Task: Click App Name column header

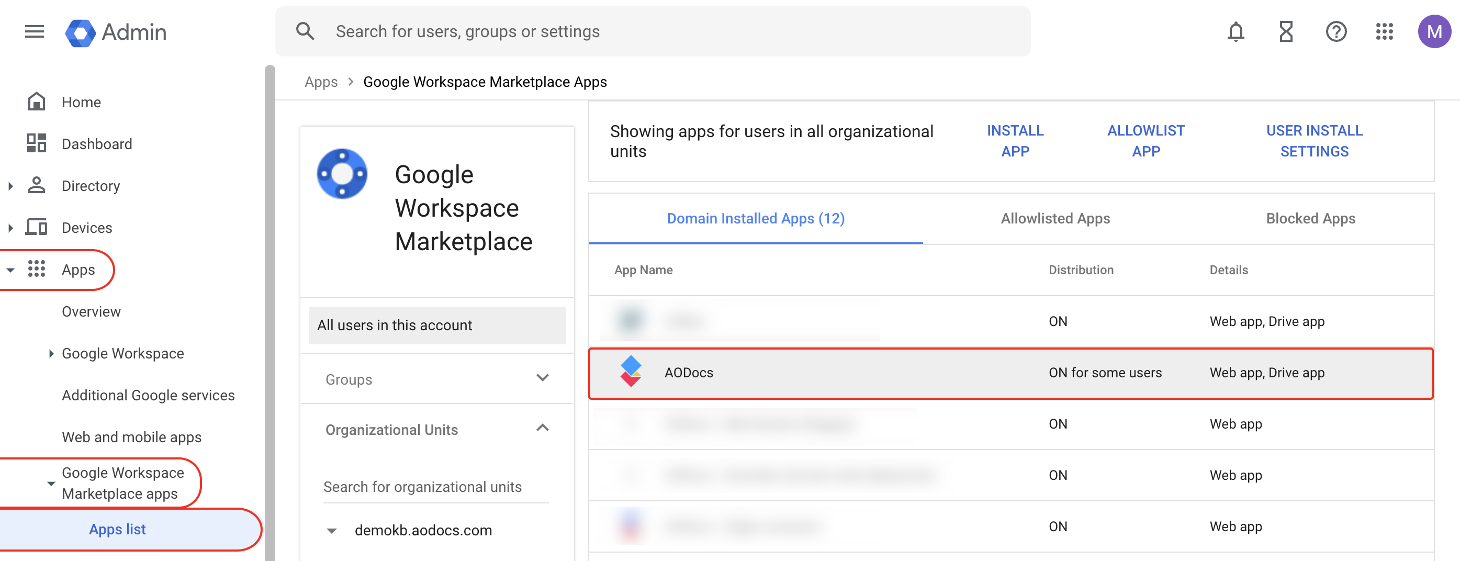Action: 643,270
